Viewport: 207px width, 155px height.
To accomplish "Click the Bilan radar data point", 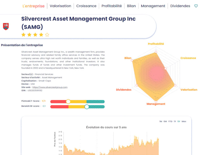I will coord(132,60).
